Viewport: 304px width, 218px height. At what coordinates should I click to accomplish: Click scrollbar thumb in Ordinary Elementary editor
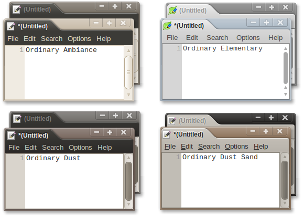tap(286, 68)
